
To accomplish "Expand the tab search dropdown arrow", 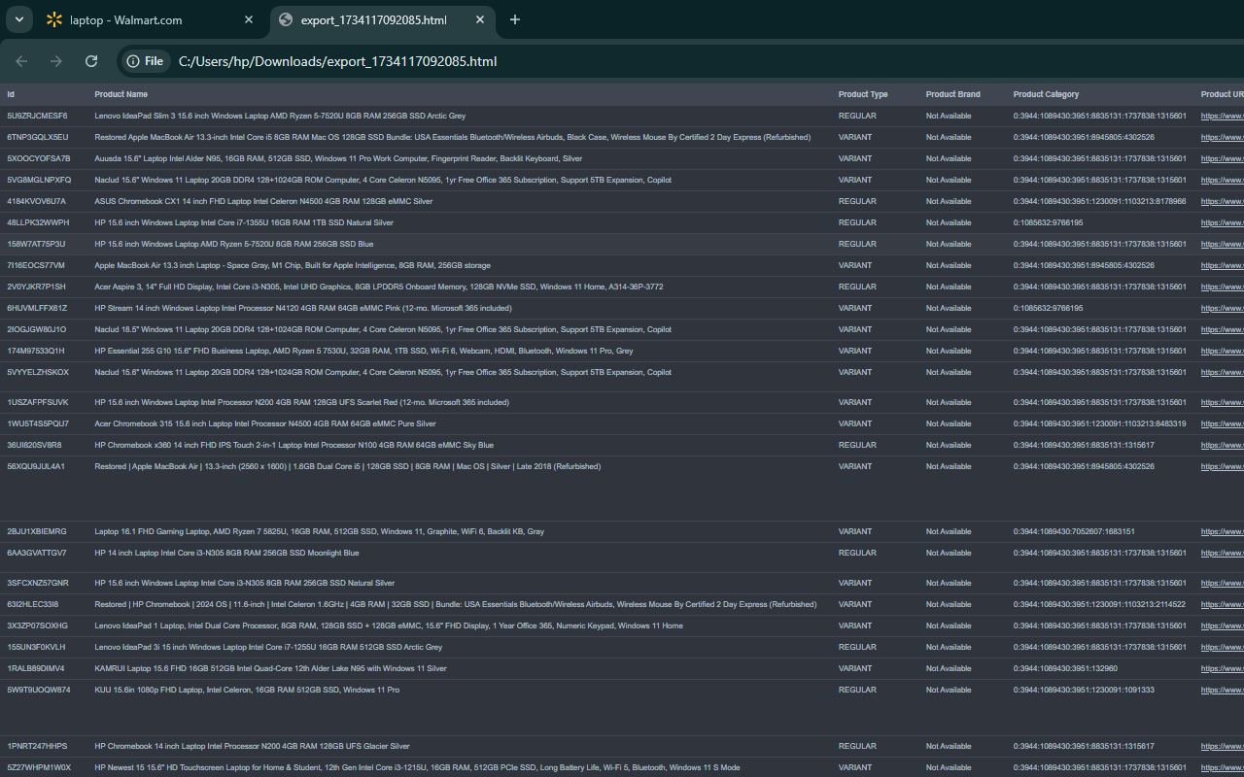I will 18,19.
